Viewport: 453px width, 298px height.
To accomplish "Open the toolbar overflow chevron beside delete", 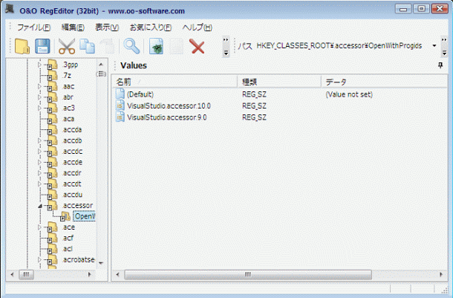I will [x=226, y=46].
